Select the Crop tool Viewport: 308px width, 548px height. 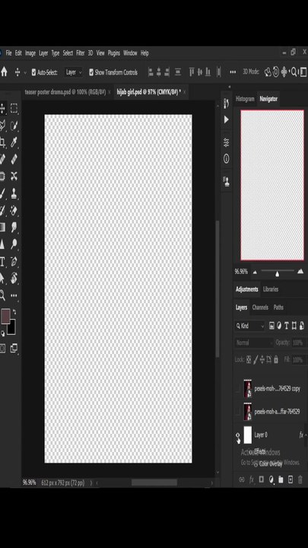click(2, 142)
